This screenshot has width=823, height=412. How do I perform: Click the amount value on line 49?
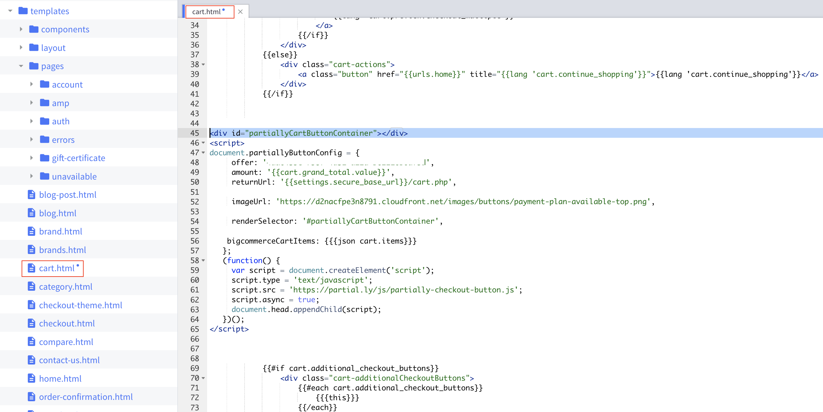pos(329,172)
